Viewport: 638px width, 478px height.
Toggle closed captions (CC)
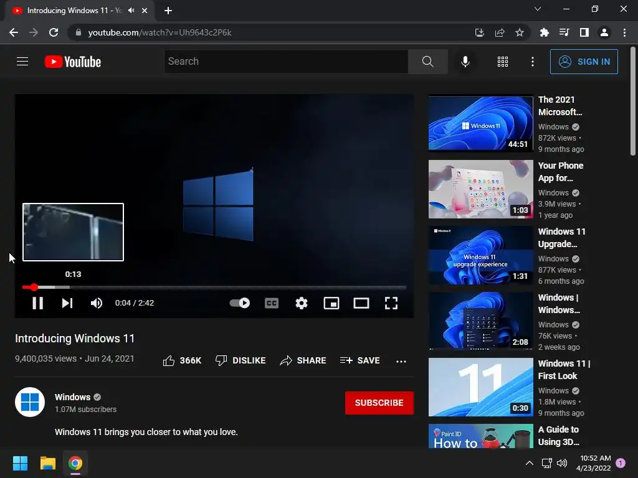pyautogui.click(x=272, y=303)
